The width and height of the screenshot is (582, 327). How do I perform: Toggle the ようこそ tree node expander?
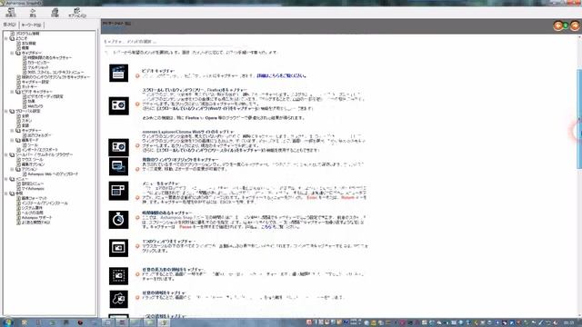pyautogui.click(x=6, y=38)
